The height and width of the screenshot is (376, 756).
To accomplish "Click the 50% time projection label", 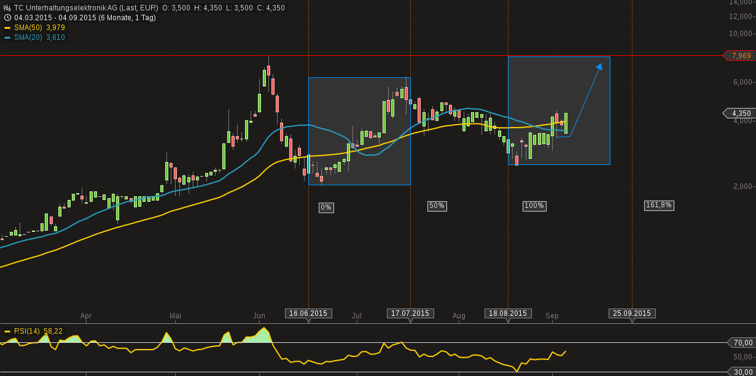I will point(437,205).
